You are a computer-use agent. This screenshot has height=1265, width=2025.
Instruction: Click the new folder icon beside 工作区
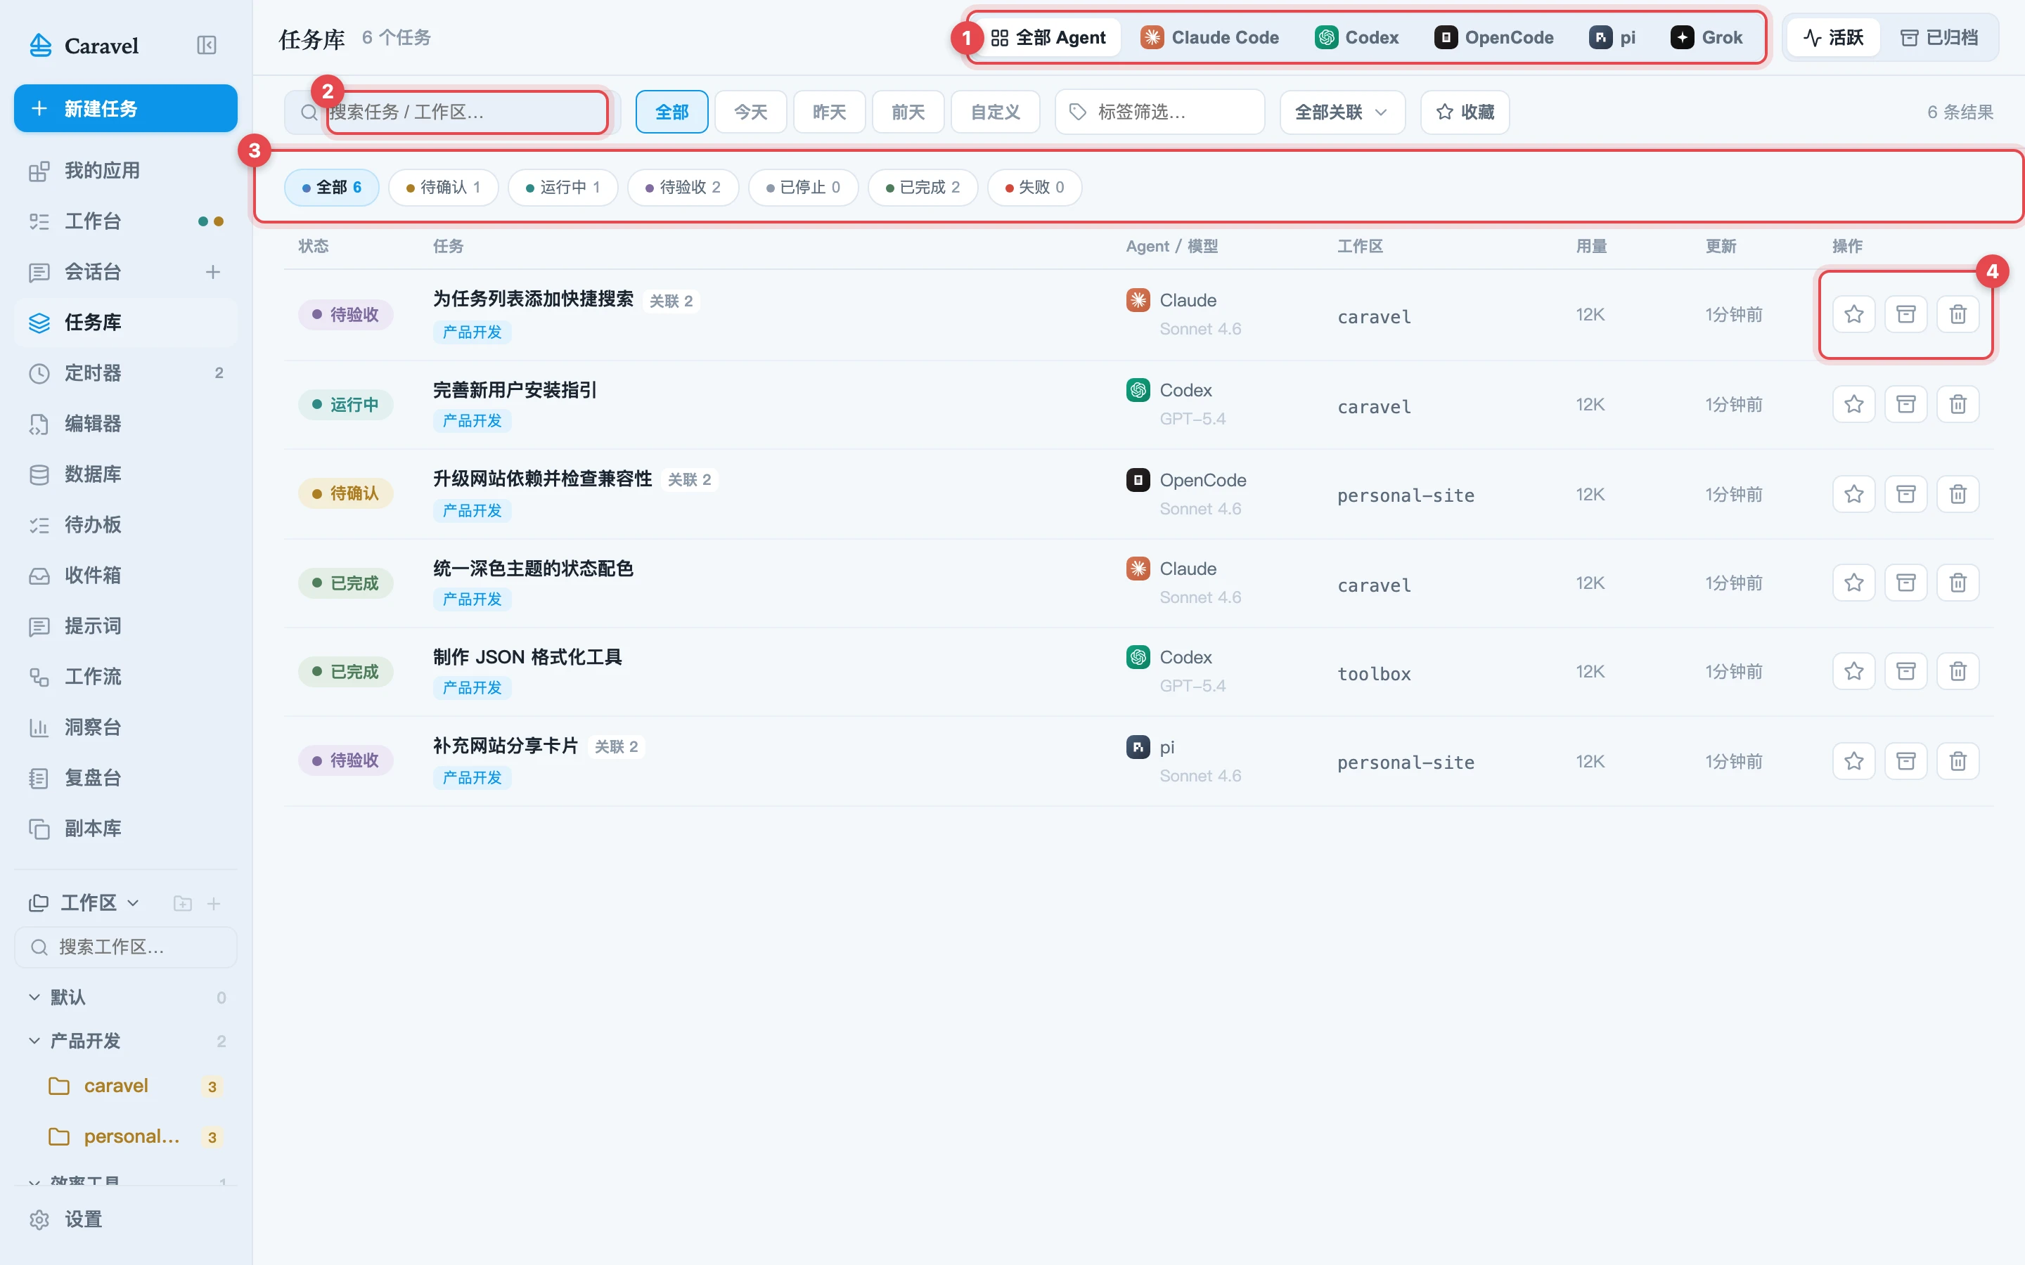tap(182, 904)
